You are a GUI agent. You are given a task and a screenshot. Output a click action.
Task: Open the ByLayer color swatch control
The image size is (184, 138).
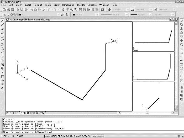[85, 15]
